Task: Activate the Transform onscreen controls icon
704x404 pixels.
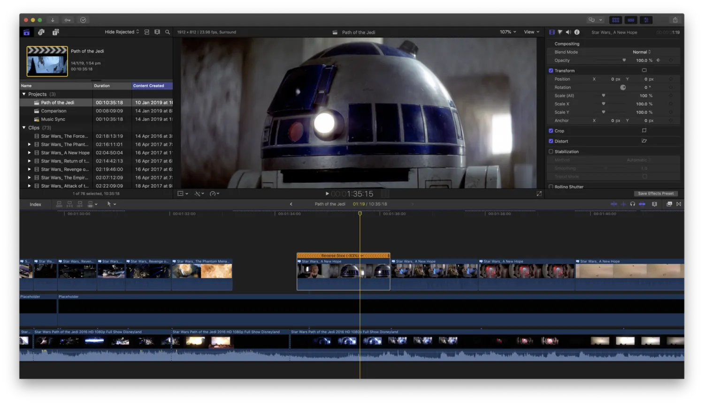Action: click(x=644, y=70)
